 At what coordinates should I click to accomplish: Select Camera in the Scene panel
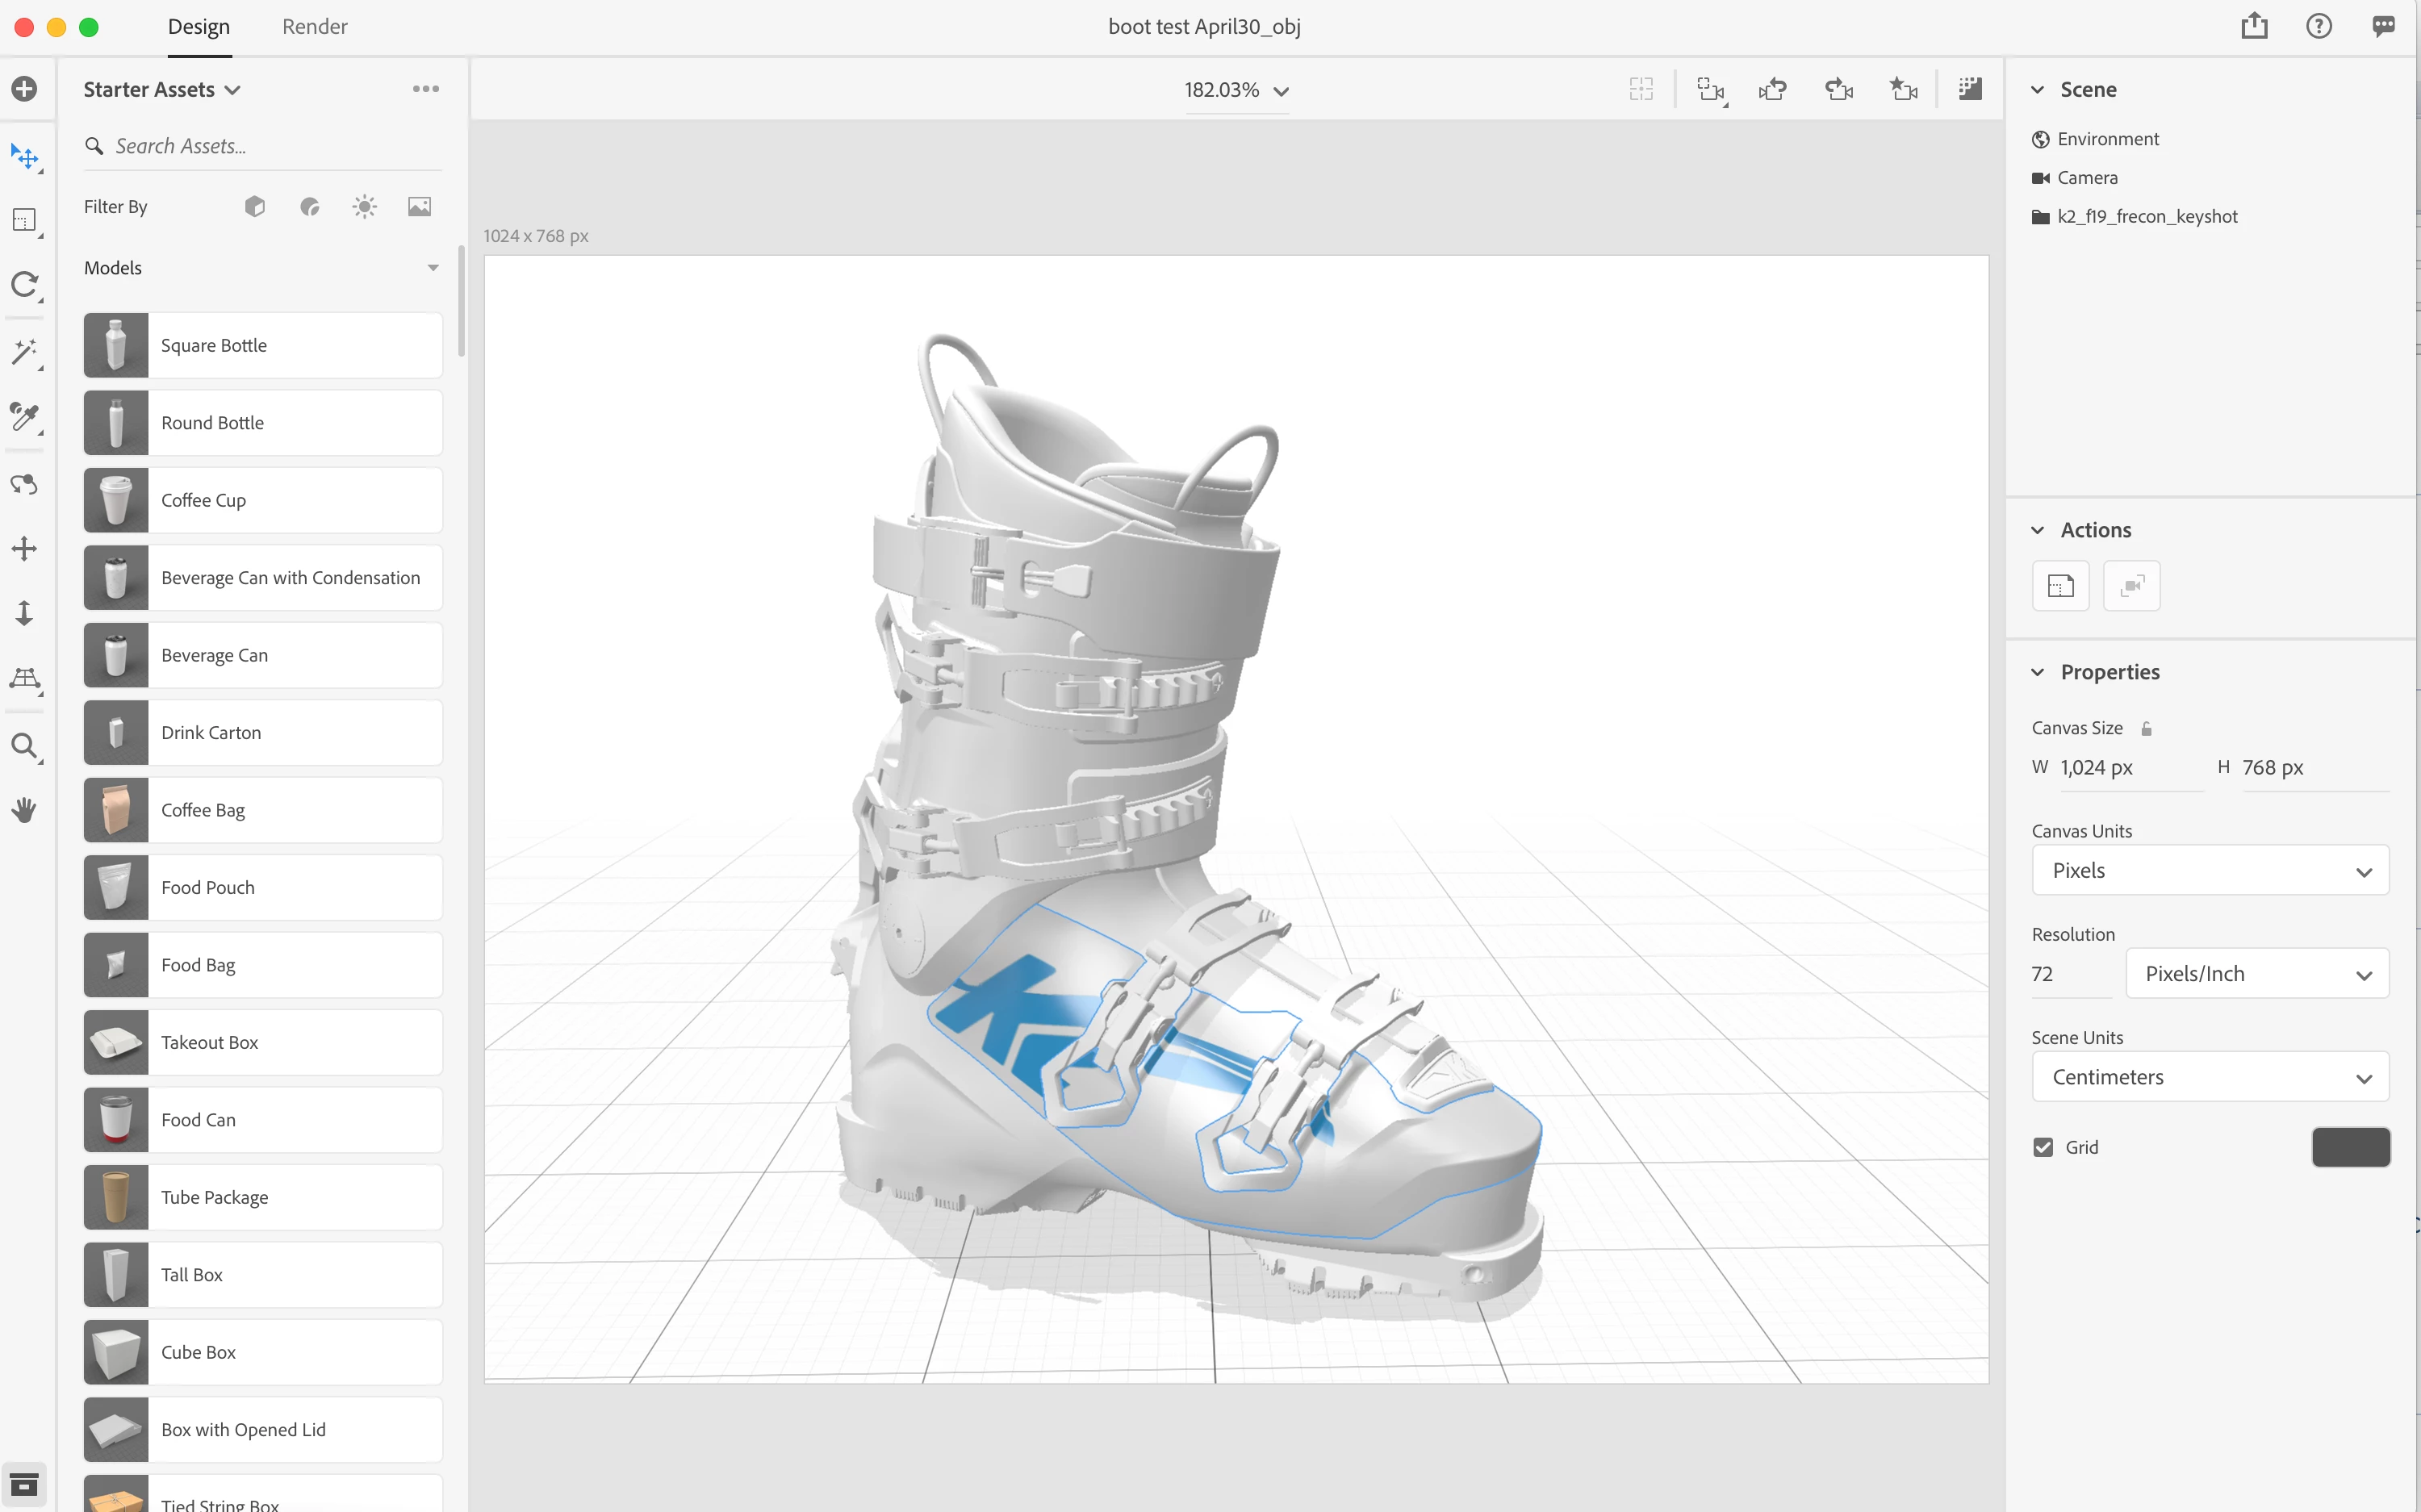(2087, 178)
